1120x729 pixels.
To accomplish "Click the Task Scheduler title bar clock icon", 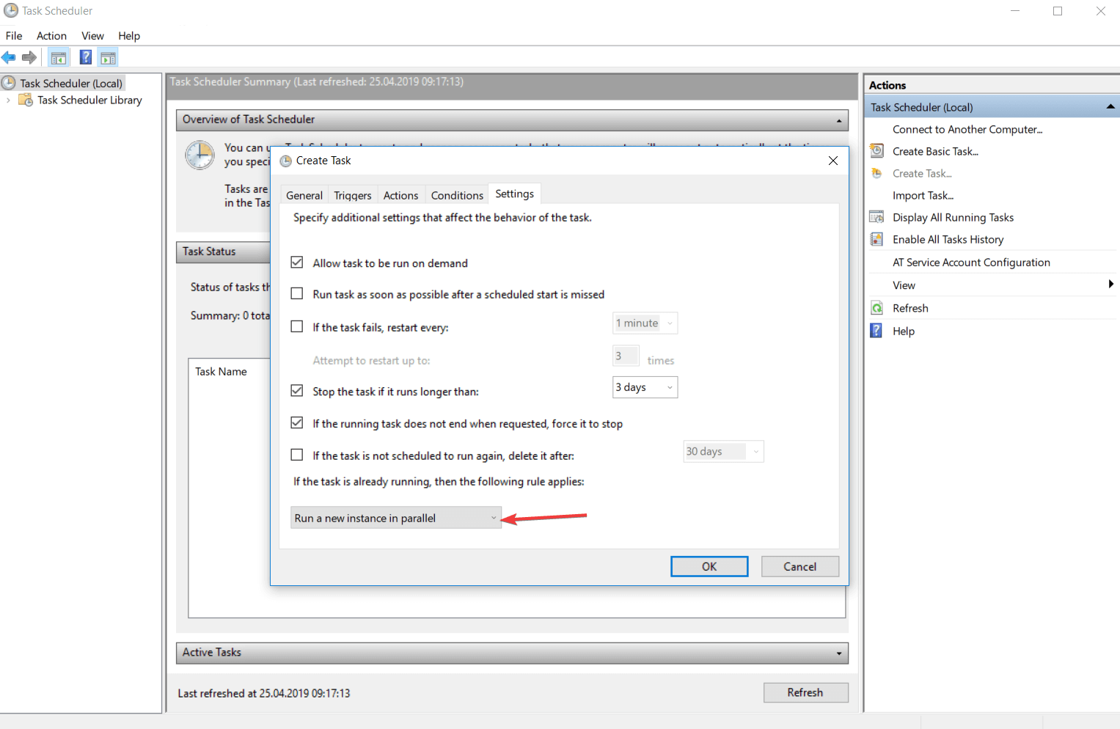I will coord(11,11).
